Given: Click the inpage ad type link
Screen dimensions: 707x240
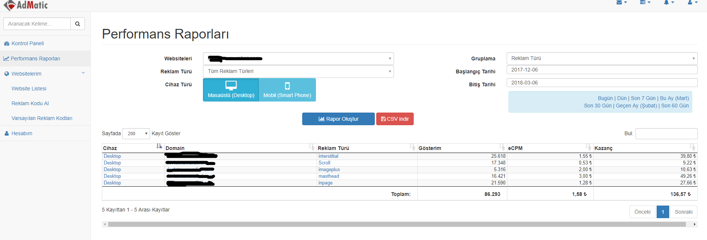Looking at the screenshot, I should coord(326,183).
